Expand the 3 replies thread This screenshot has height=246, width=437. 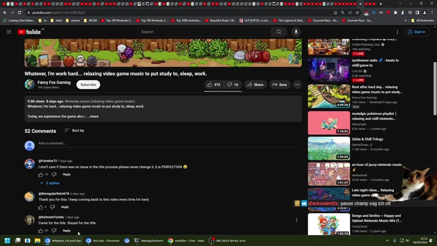pos(50,183)
